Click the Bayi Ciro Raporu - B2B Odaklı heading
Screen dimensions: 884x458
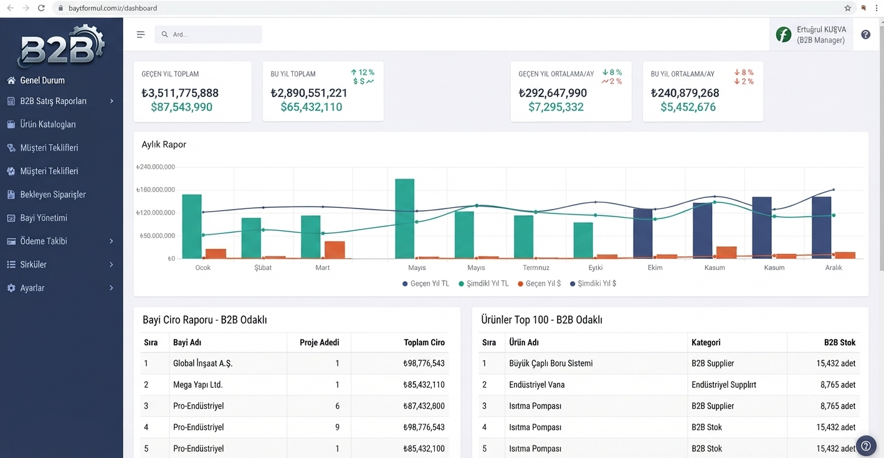pyautogui.click(x=205, y=320)
